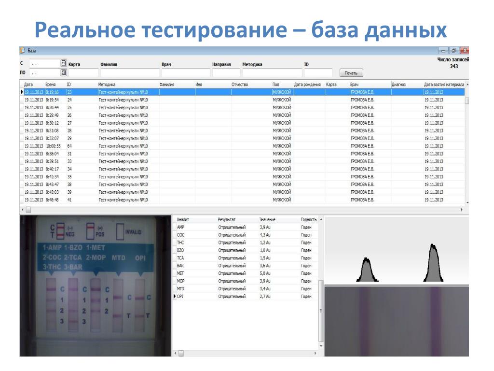Click the test cassette photo
Screen dimensions: 494x371
pyautogui.click(x=95, y=286)
